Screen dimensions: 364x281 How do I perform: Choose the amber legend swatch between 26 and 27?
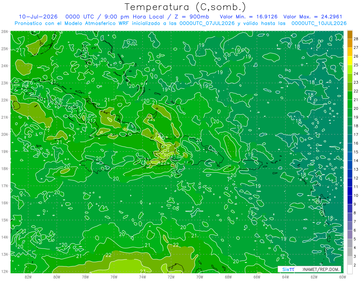click(350, 52)
